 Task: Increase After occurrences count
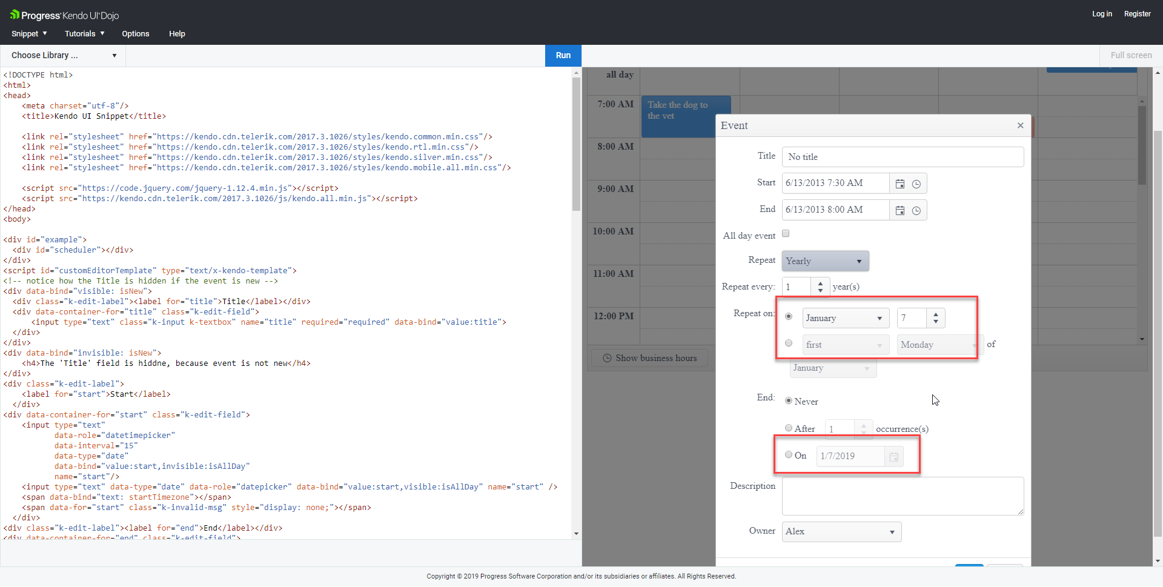(864, 425)
